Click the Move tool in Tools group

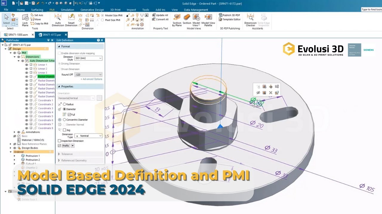coord(36,19)
